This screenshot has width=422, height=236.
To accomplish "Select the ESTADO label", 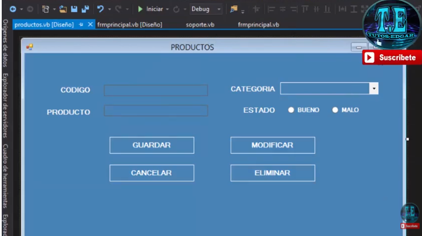I will 259,110.
